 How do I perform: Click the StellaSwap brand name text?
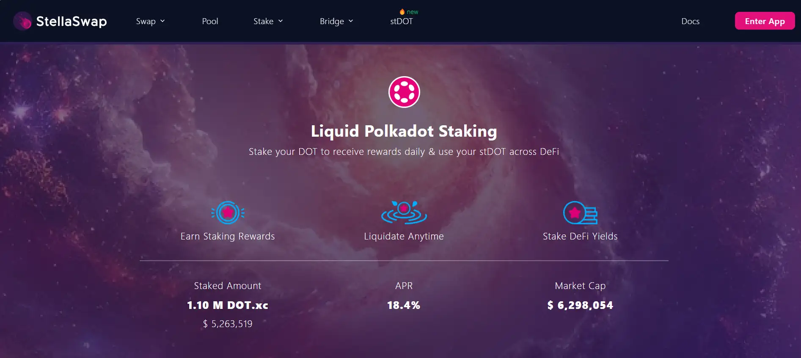[x=72, y=21]
